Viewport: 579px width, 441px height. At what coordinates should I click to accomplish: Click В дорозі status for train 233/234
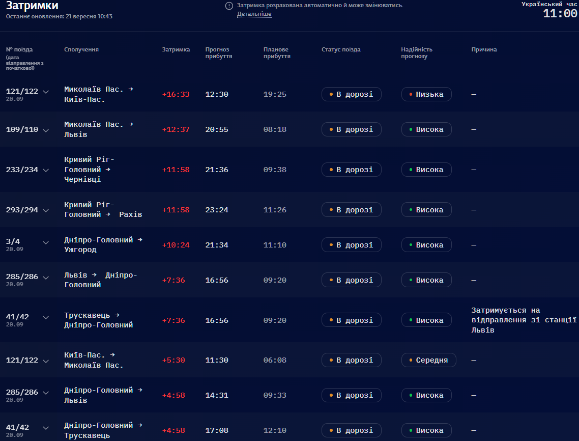click(x=351, y=170)
